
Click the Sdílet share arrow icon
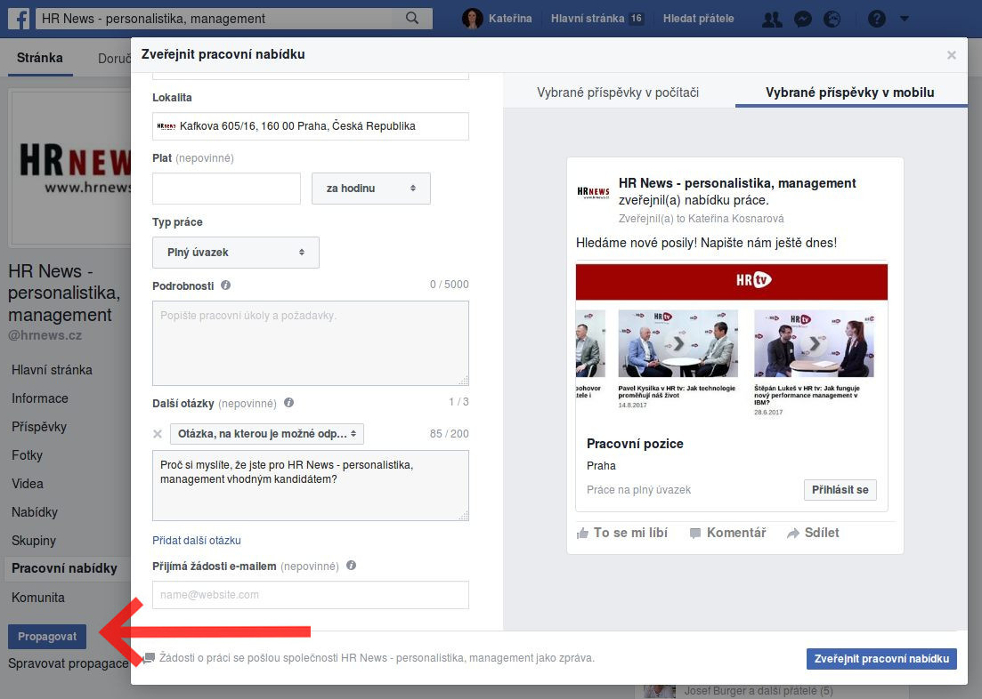(x=793, y=534)
